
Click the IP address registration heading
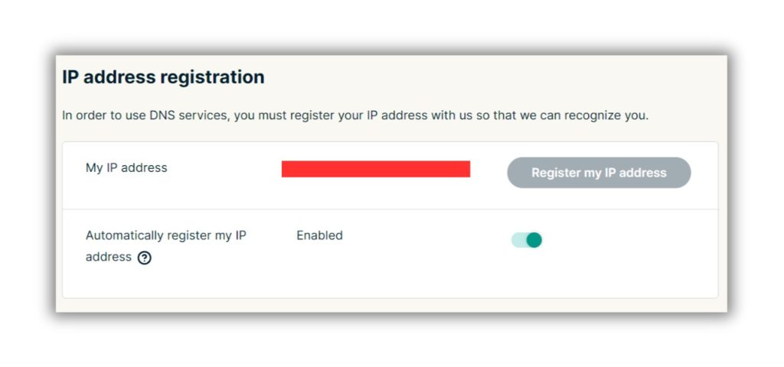pos(163,77)
